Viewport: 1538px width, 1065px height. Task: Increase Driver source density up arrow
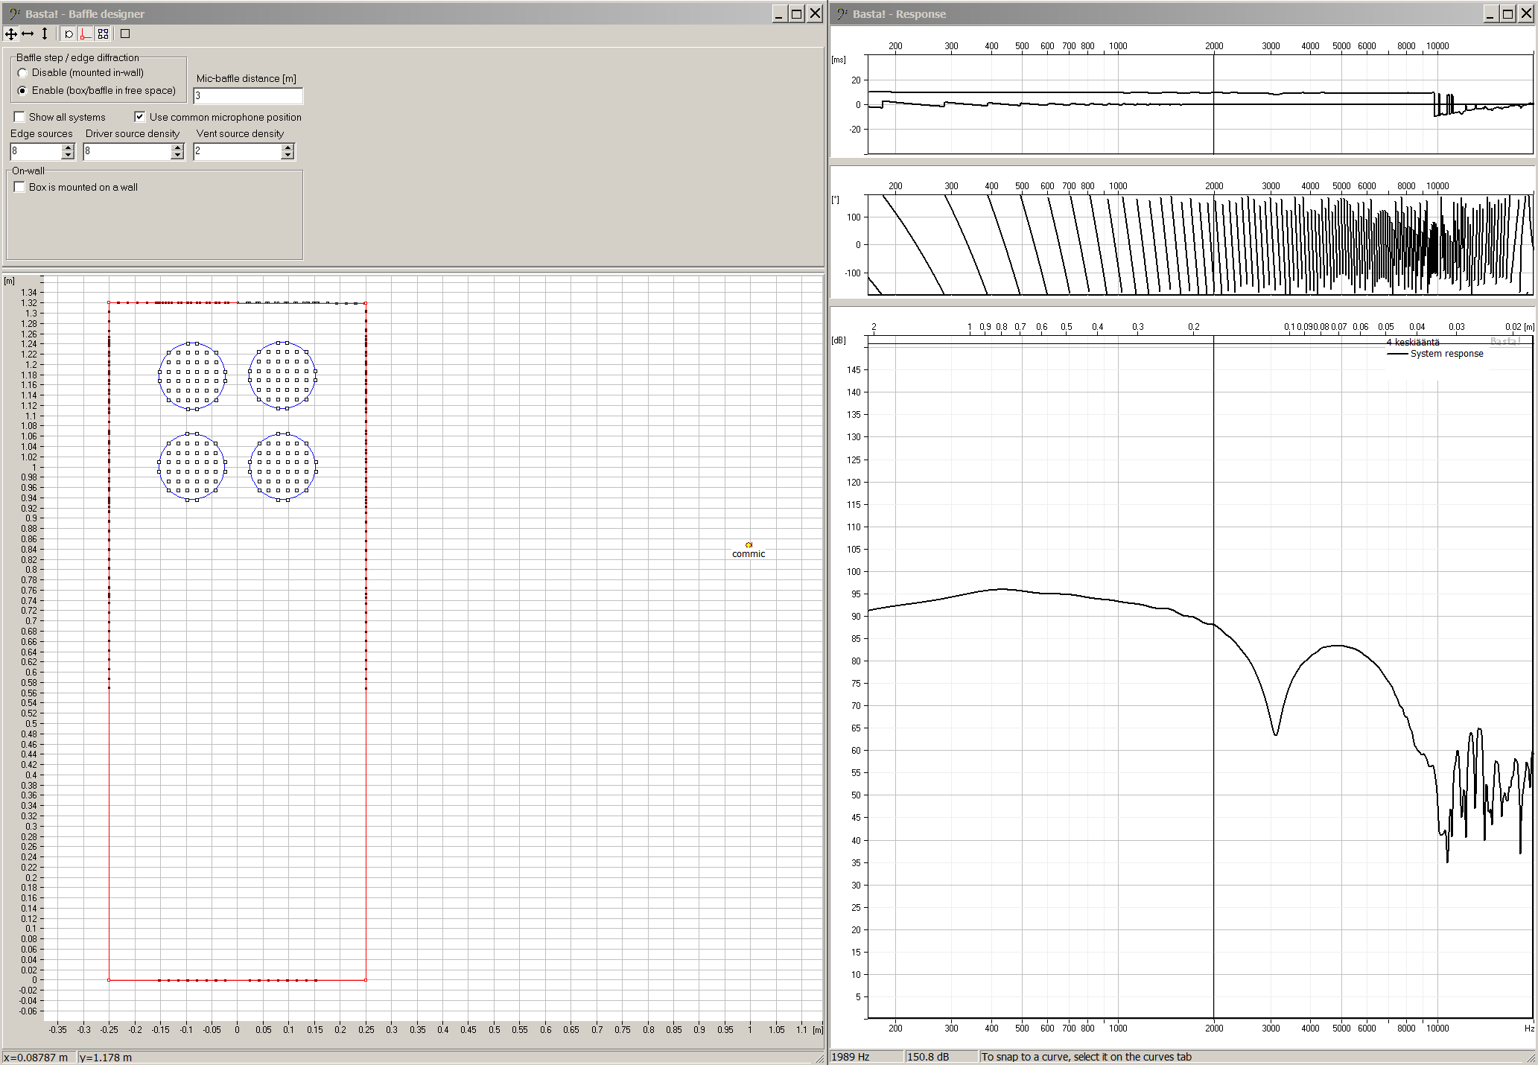click(x=177, y=147)
